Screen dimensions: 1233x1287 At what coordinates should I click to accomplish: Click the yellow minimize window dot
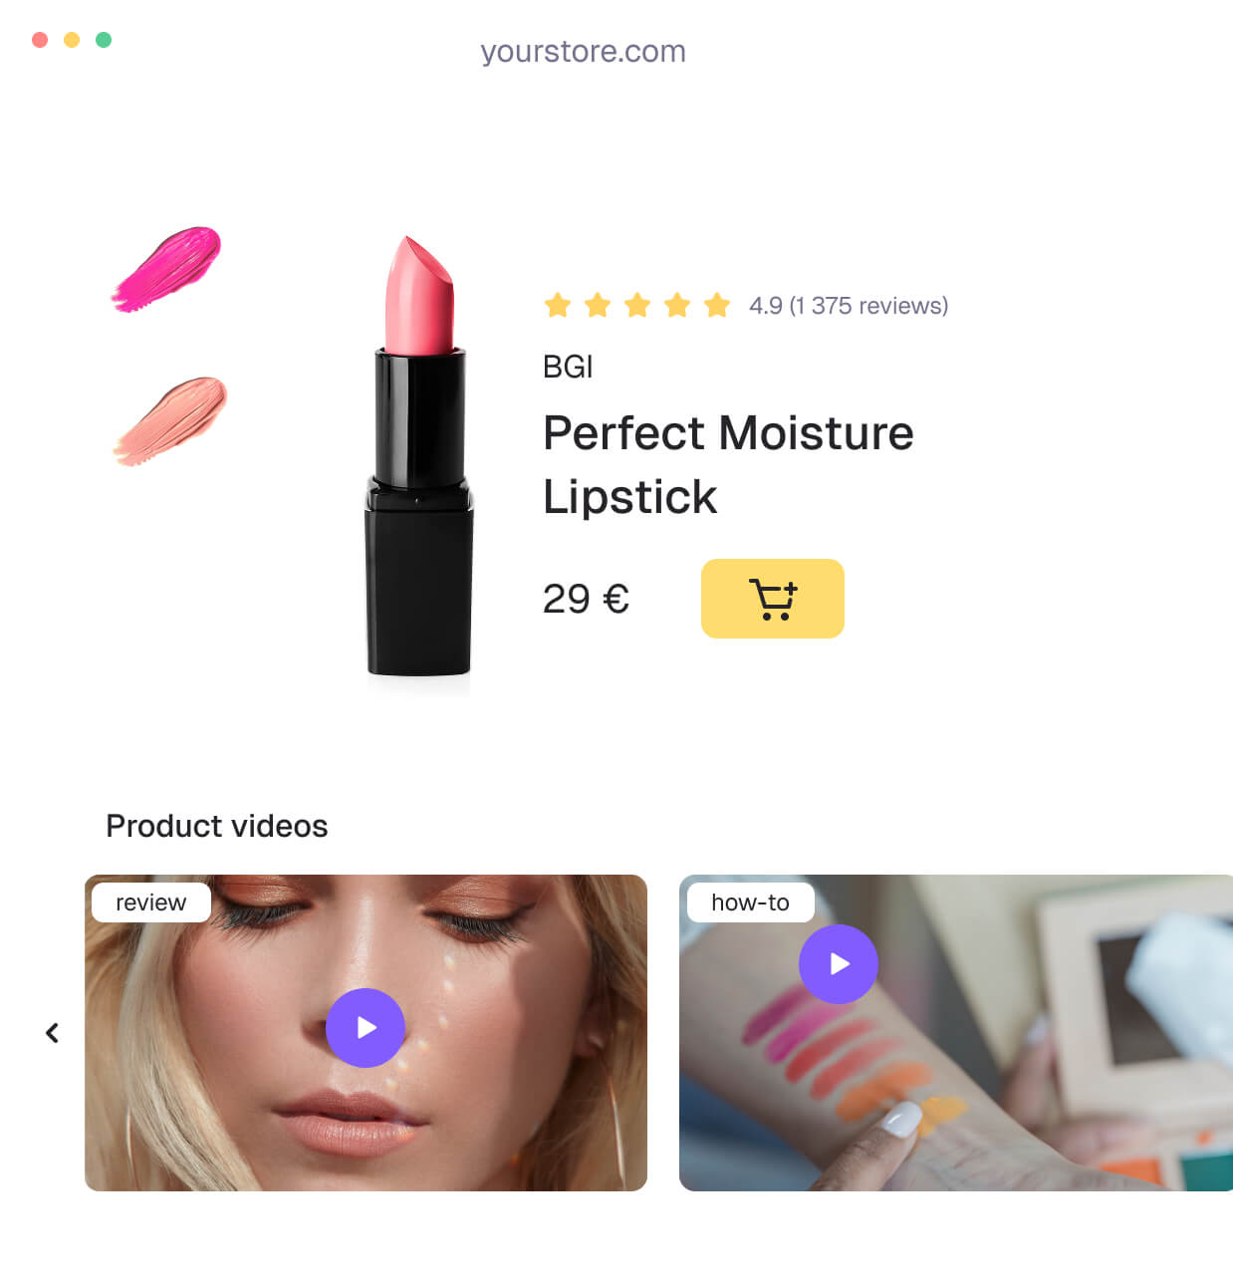72,40
